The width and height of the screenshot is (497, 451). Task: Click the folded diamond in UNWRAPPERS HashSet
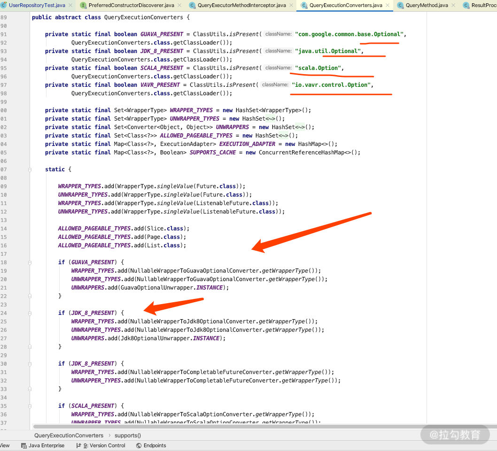pyautogui.click(x=300, y=127)
